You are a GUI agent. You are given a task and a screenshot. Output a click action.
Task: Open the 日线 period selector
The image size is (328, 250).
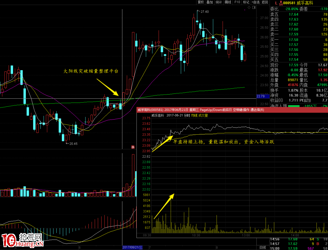(262, 247)
